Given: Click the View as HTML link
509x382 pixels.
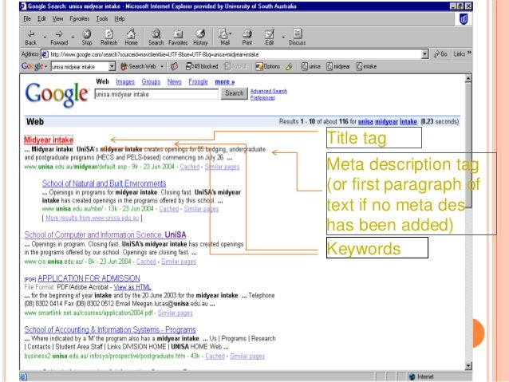Looking at the screenshot, I should pyautogui.click(x=132, y=287).
